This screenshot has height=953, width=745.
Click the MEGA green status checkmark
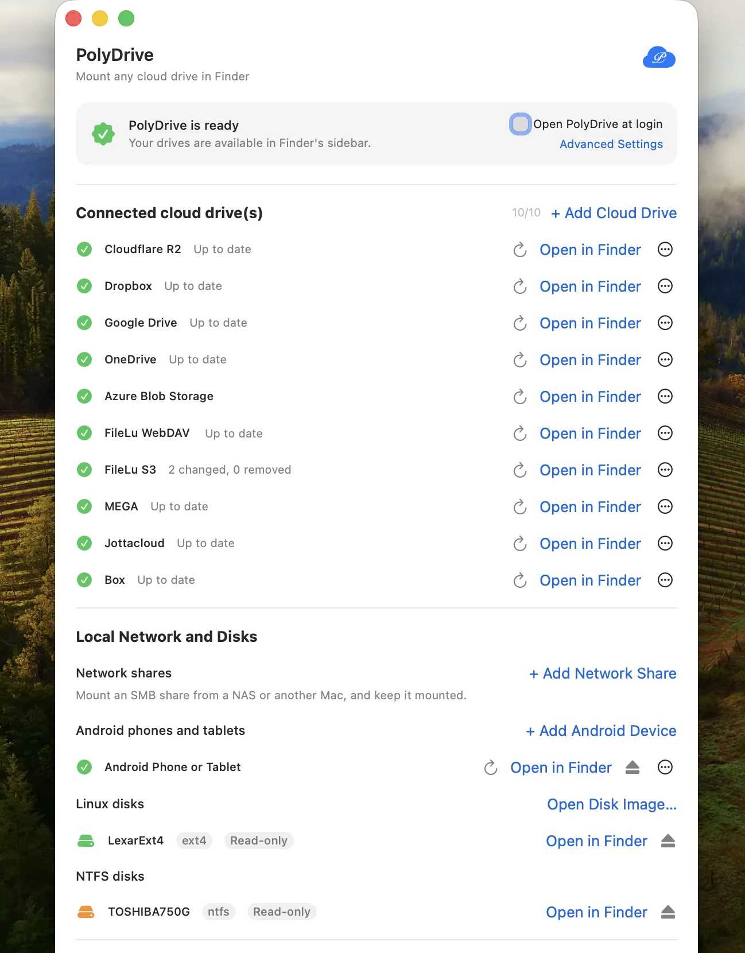pos(84,506)
